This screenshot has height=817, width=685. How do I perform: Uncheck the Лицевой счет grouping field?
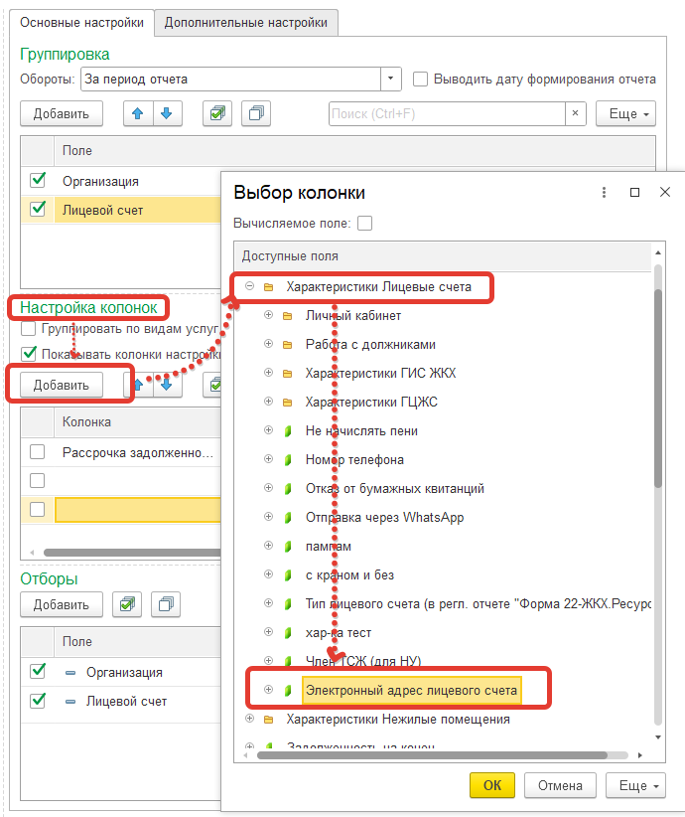click(x=38, y=209)
